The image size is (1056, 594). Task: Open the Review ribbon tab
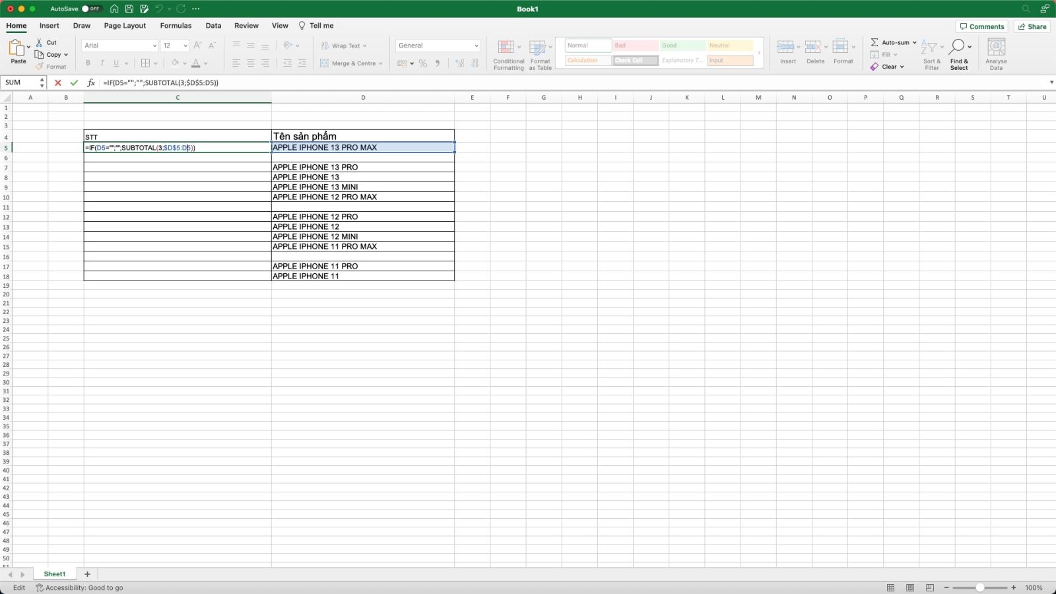246,25
